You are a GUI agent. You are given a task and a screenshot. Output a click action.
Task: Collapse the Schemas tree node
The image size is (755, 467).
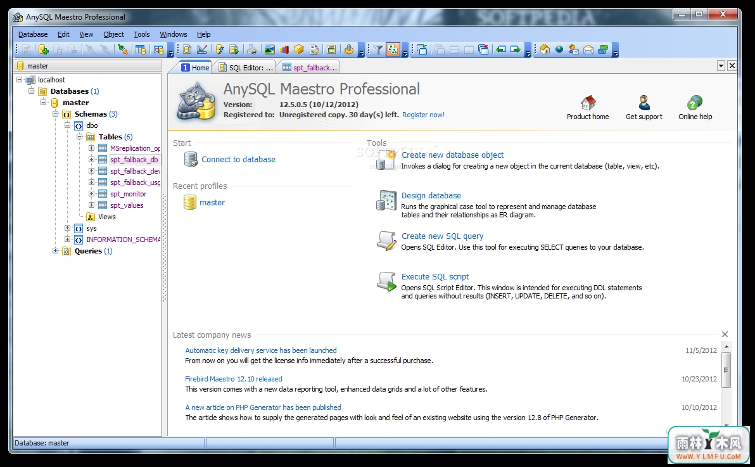point(55,113)
